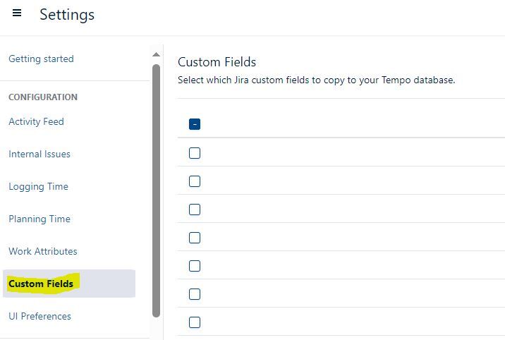The height and width of the screenshot is (340, 505).
Task: Enable the fourth row checkbox under select-all
Action: 195,238
